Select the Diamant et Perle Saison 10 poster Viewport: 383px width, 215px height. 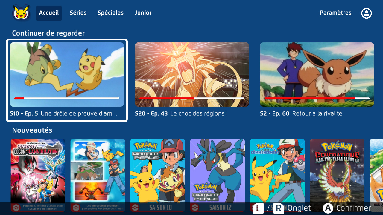[157, 171]
